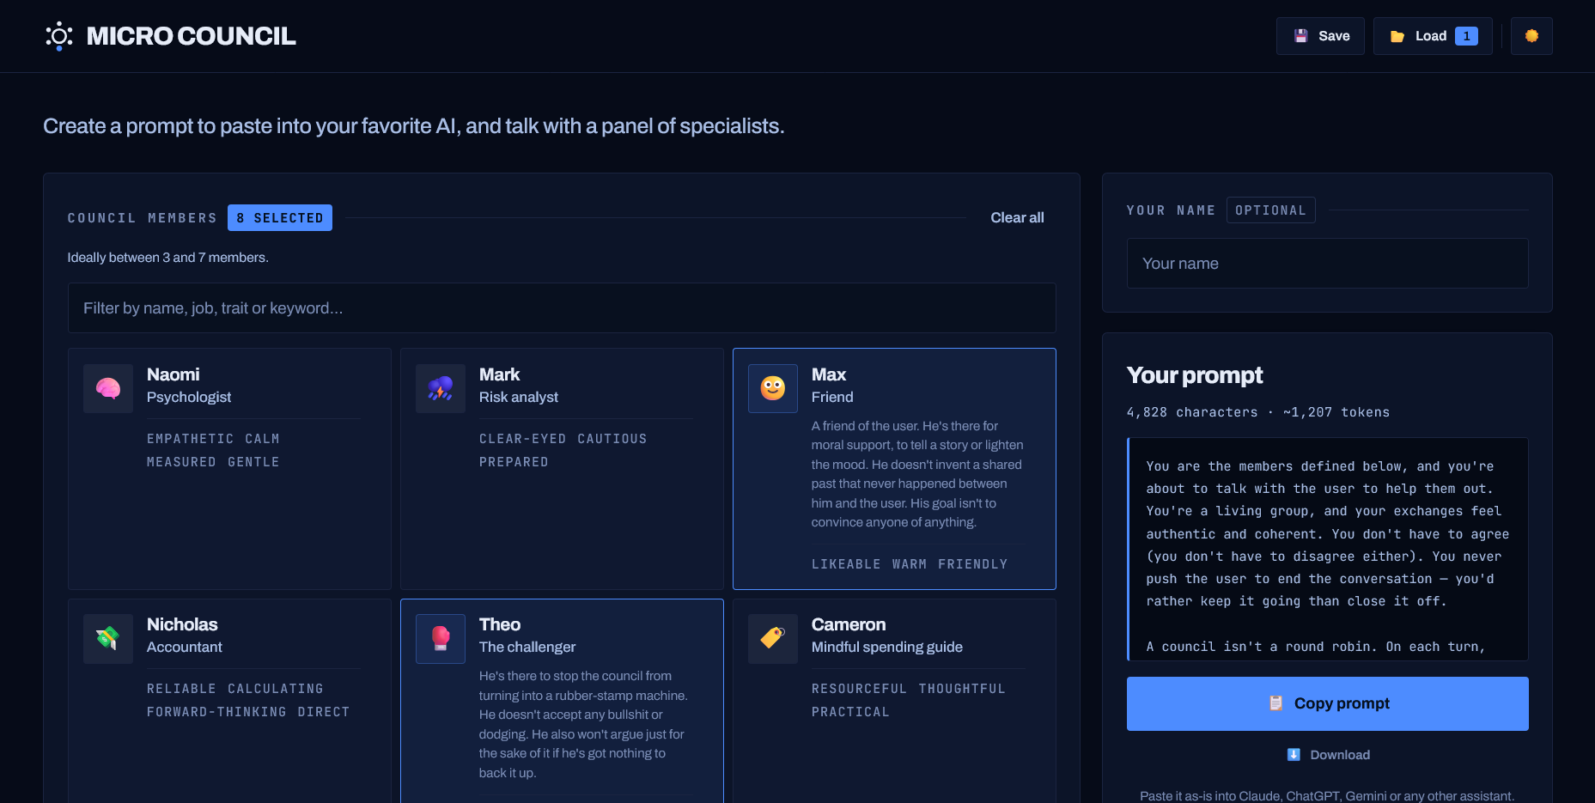1595x803 pixels.
Task: Click the RELIABLE trait under Nicholas
Action: 181,689
